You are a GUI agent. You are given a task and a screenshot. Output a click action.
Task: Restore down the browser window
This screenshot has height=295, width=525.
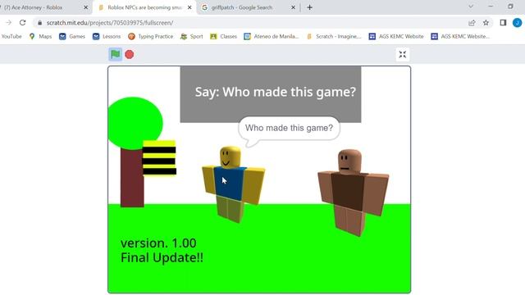pos(510,7)
